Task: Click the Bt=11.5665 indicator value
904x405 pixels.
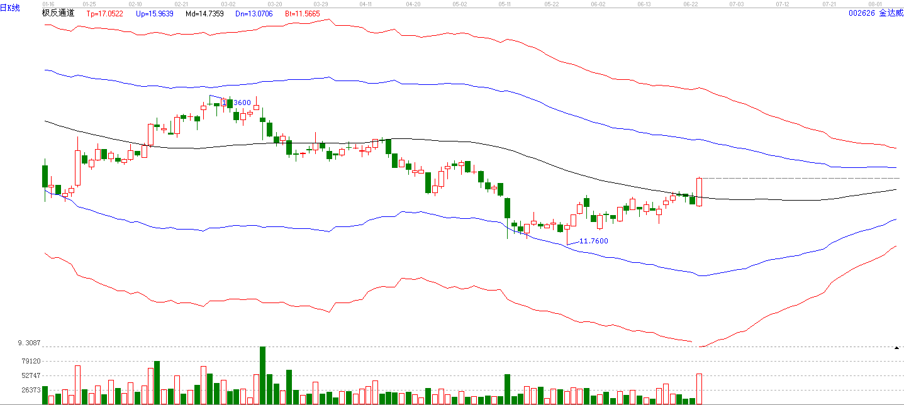Action: click(x=303, y=13)
